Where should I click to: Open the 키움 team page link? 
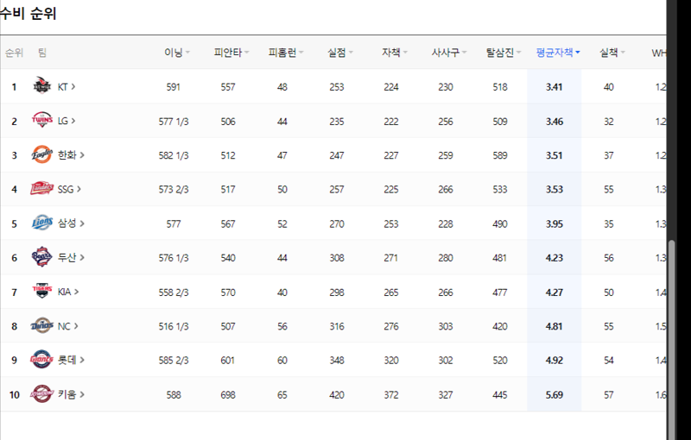pos(71,394)
